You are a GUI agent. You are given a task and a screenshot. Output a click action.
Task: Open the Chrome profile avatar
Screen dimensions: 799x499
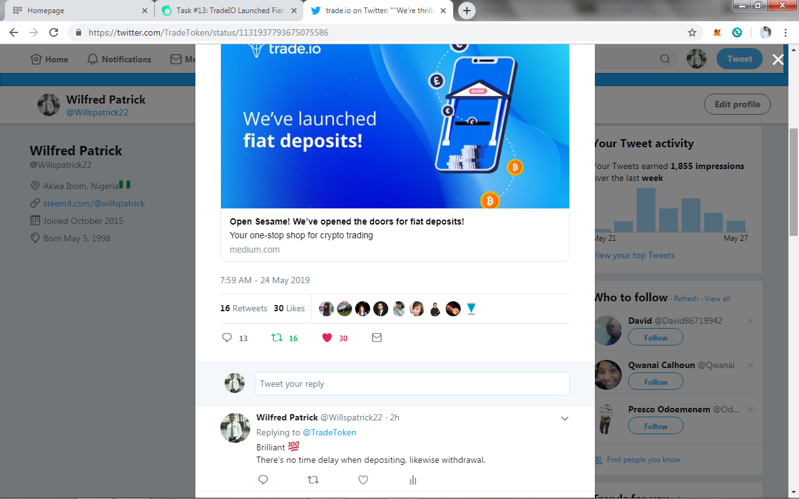(765, 32)
